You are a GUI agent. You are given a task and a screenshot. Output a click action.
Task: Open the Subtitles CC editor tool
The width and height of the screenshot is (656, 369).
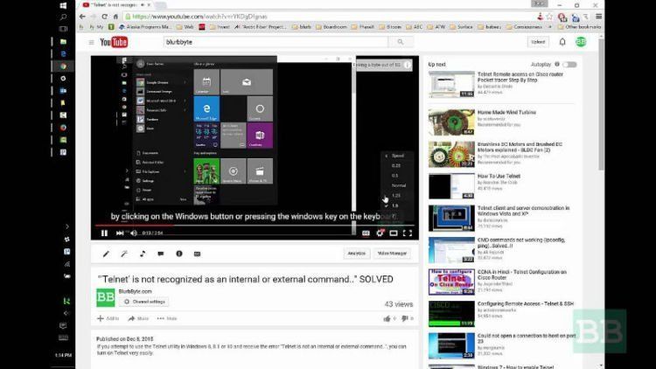tap(197, 254)
